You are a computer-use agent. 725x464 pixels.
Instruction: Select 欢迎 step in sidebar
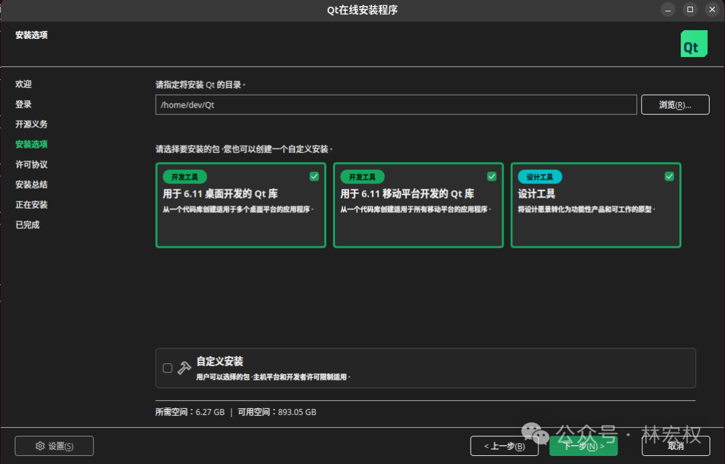coord(23,84)
